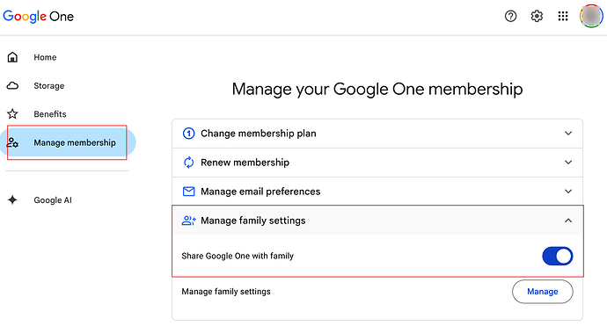Open the account profile avatar

coord(591,16)
